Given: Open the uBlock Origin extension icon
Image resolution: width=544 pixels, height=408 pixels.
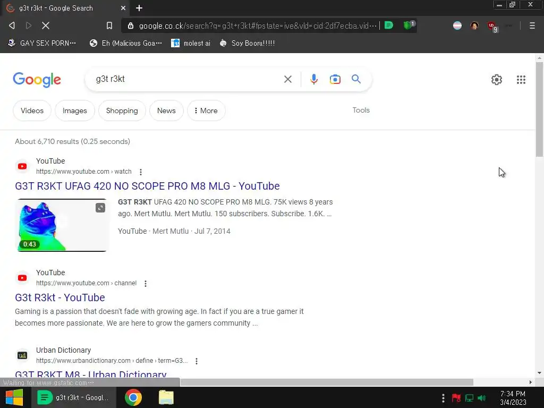Looking at the screenshot, I should (492, 26).
